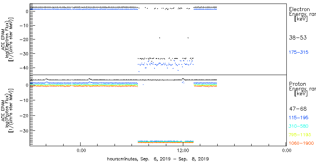This screenshot has height=162, width=316.
Task: Click the 47-68 proton energy legend label
Action: pyautogui.click(x=298, y=109)
